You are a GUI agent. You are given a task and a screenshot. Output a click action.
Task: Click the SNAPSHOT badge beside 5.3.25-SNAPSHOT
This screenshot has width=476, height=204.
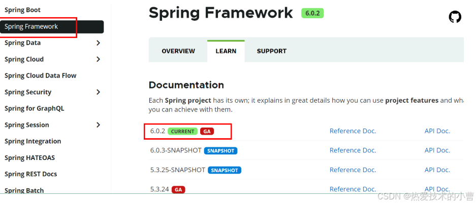point(225,170)
